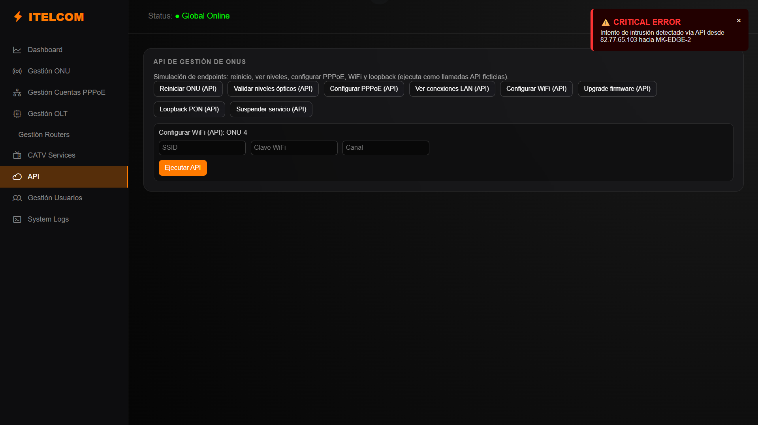Open the Gestión ONU section
This screenshot has height=425, width=758.
[x=64, y=71]
